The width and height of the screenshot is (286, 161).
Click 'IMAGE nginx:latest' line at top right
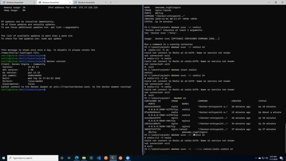[x=158, y=10]
